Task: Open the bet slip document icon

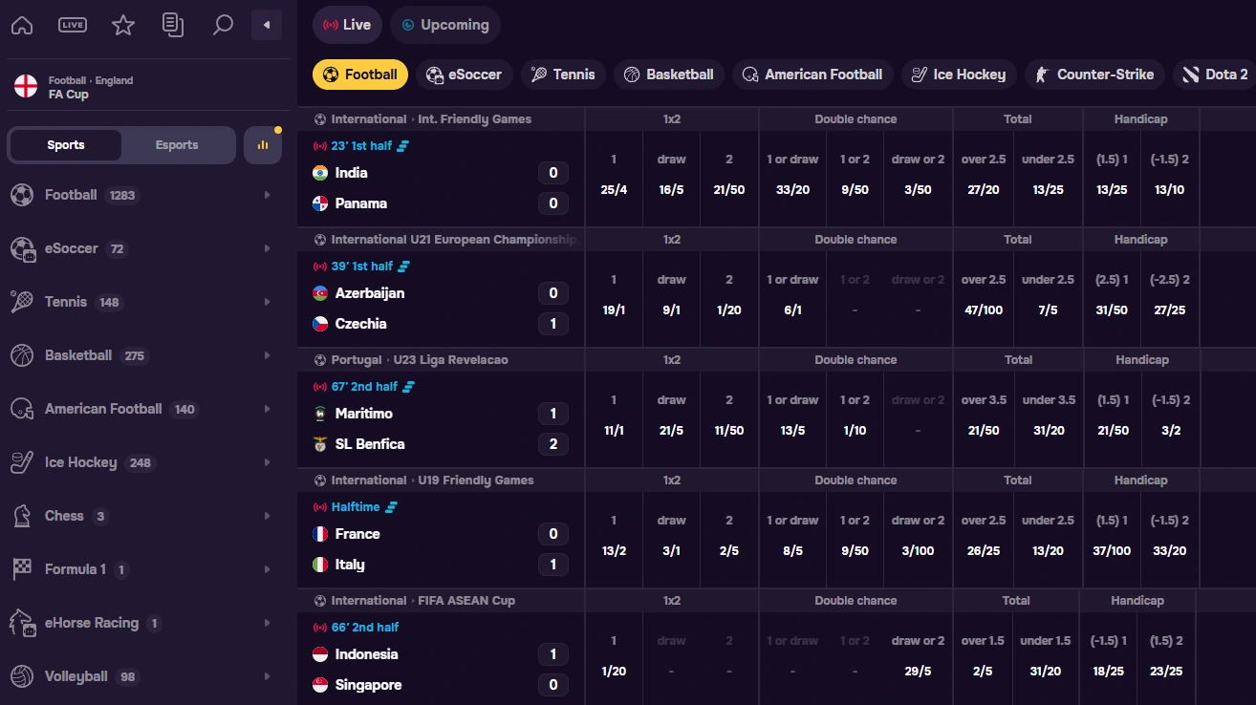Action: tap(173, 25)
